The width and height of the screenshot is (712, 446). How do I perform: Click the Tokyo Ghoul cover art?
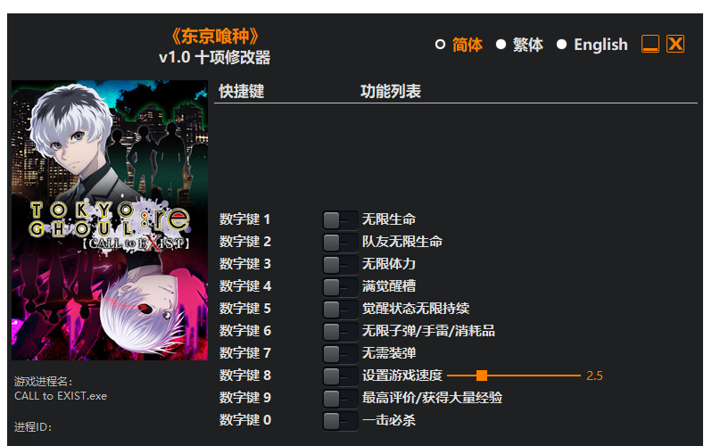click(x=110, y=220)
